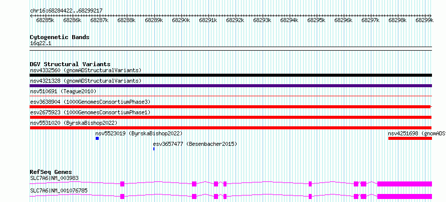
Task: Click the 68293k ruler position
Action: coord(262,20)
